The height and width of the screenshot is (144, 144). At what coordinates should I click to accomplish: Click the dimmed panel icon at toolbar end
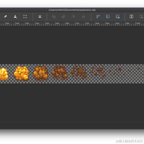click(141, 16)
